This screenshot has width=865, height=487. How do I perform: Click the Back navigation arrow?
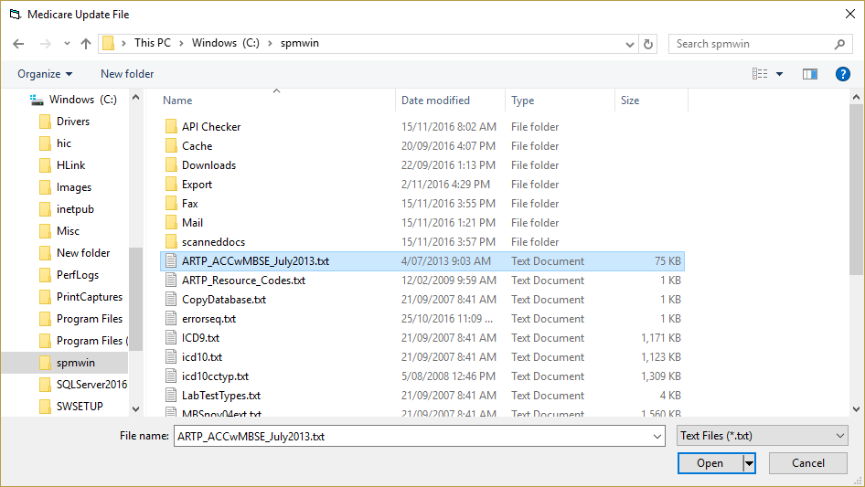pos(18,44)
